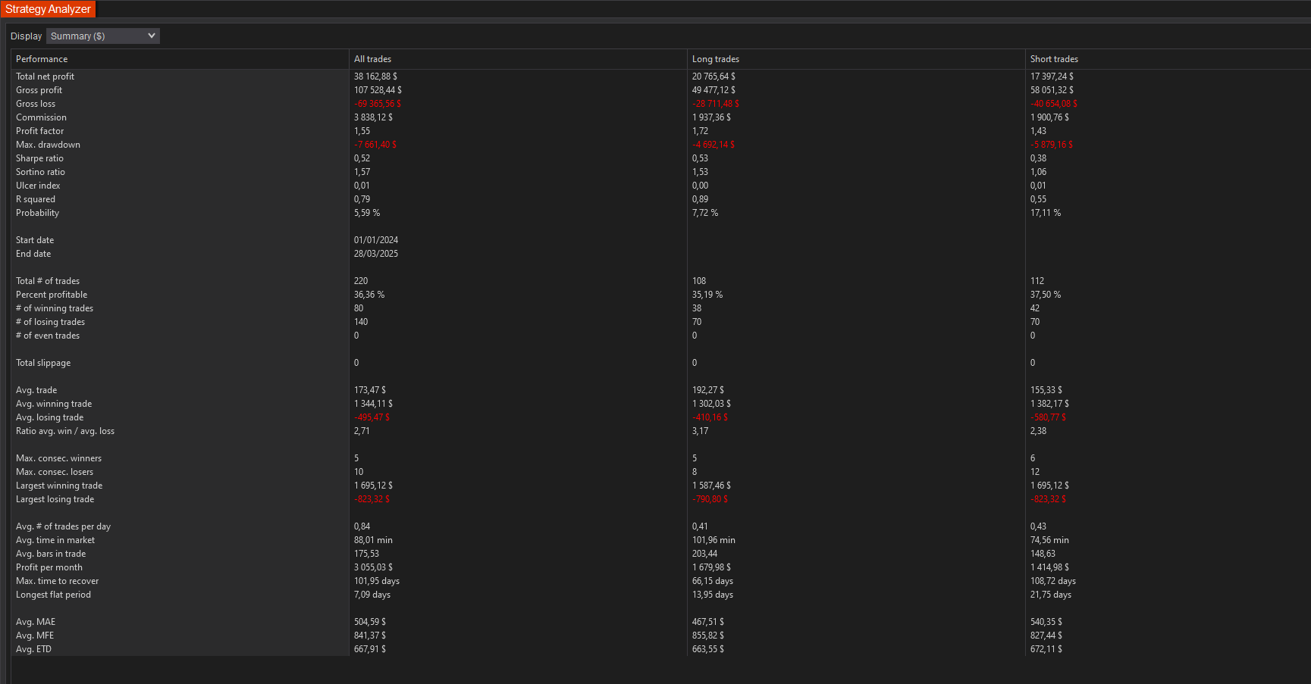Image resolution: width=1311 pixels, height=684 pixels.
Task: Select the Avg. winning trade label
Action: pyautogui.click(x=54, y=404)
